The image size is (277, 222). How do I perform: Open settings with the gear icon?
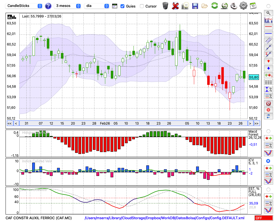243,6
